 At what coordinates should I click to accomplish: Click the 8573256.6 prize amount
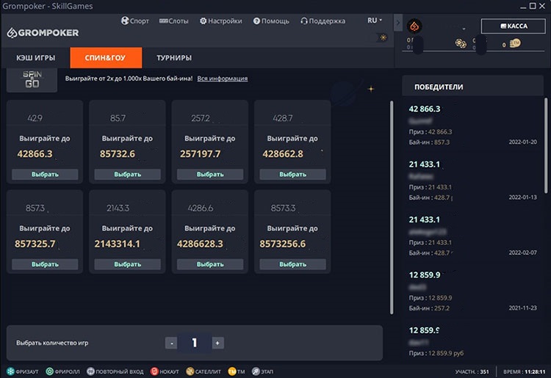point(283,244)
